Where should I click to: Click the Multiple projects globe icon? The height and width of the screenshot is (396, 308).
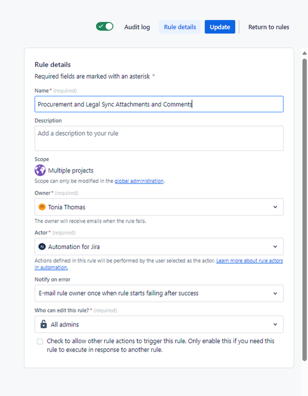coord(40,170)
